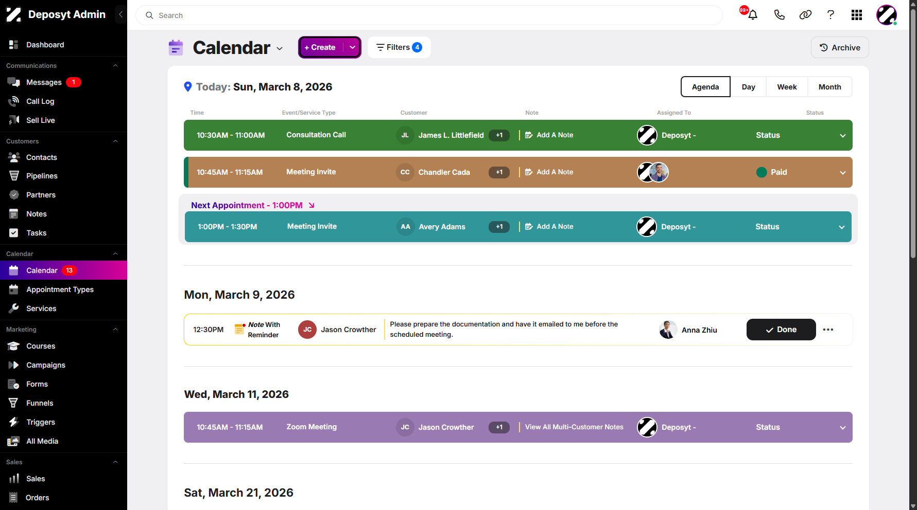View all multi-customer notes for Zoom Meeting
The width and height of the screenshot is (917, 510).
574,427
